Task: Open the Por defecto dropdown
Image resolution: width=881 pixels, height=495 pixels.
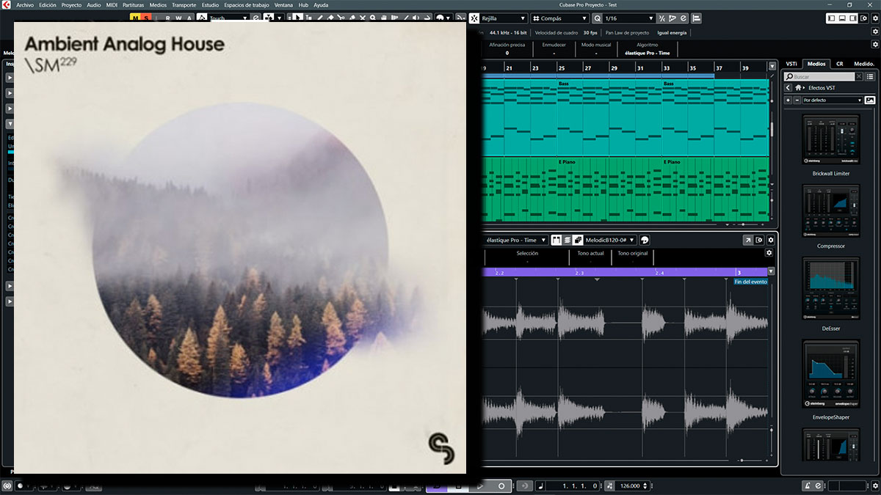Action: tap(833, 100)
